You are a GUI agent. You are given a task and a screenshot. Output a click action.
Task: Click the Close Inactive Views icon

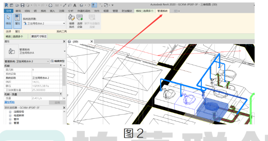[x=101, y=5]
